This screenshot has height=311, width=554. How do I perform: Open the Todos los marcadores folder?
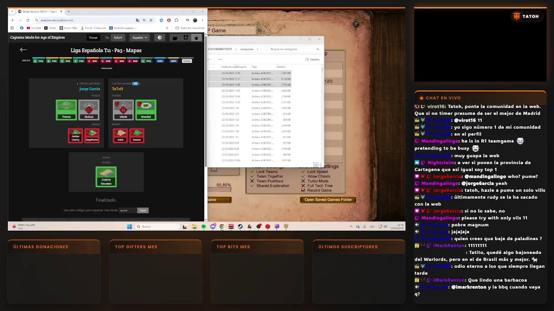coord(190,28)
